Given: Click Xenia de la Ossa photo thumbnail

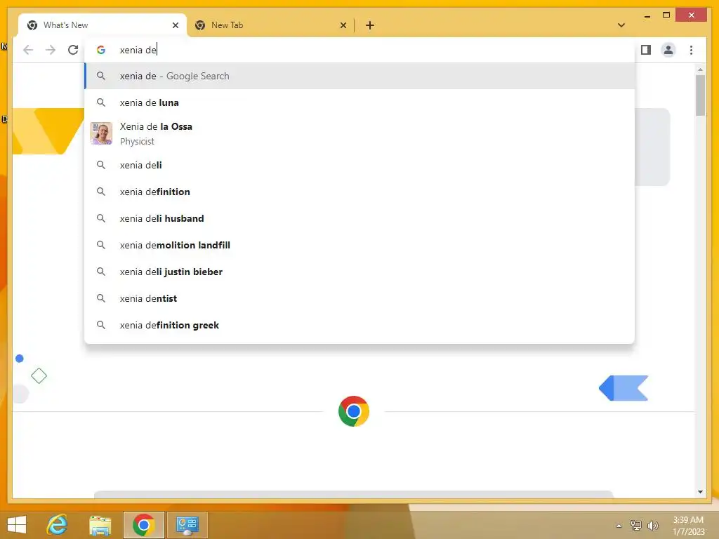Looking at the screenshot, I should point(101,133).
